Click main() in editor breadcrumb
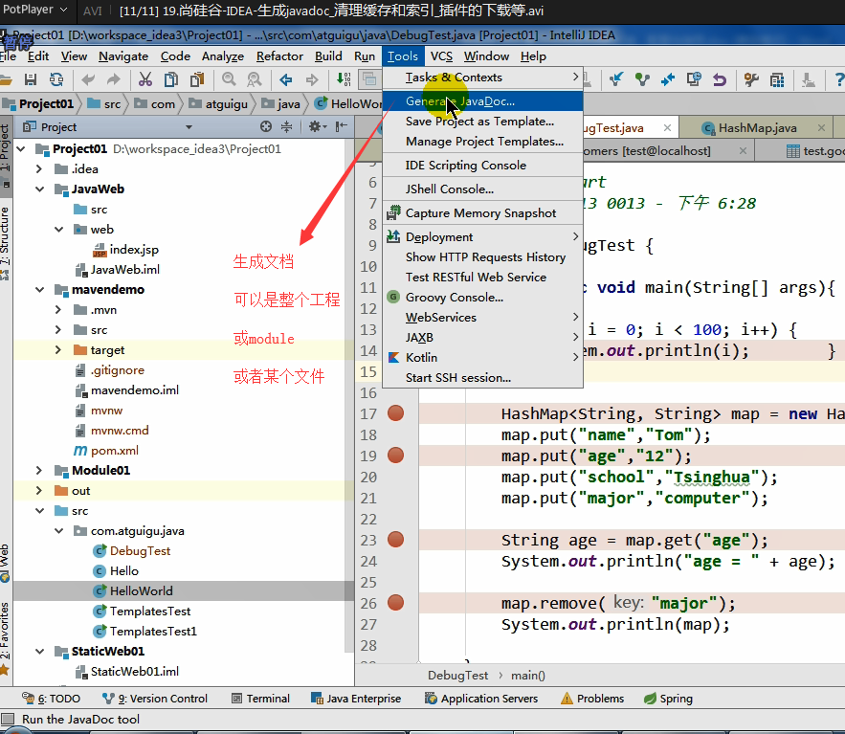Screen dimensions: 845x734 coord(528,676)
